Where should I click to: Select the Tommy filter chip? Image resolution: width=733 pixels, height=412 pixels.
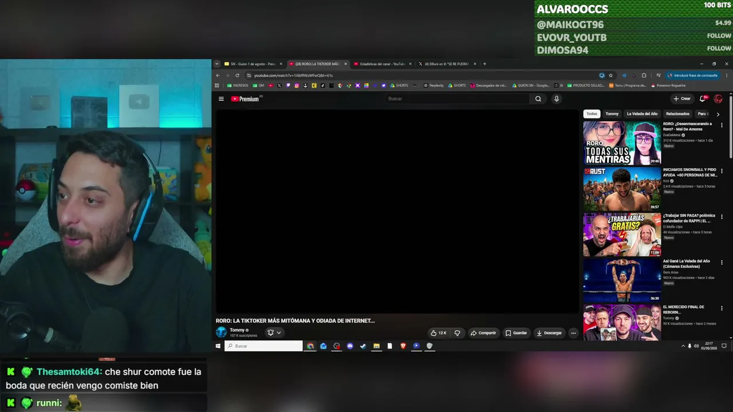click(x=612, y=114)
